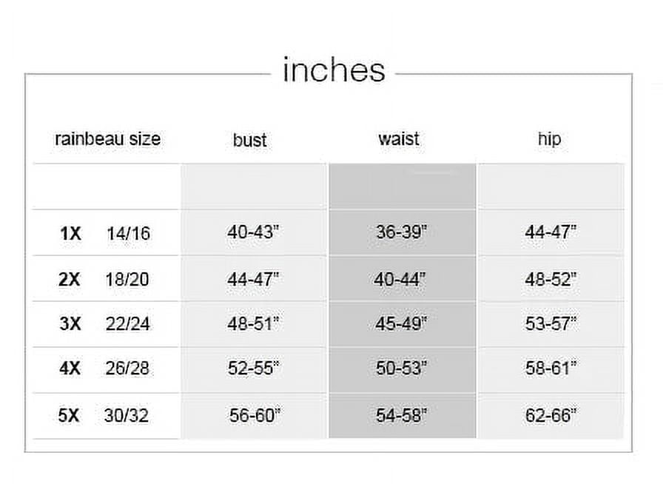Screen dimensions: 669x484
Task: Select the 40-43" bust measurement cell
Action: (x=253, y=232)
